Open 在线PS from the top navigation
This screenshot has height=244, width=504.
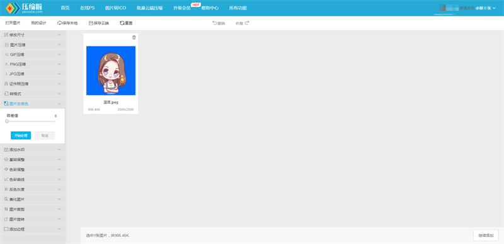[88, 8]
